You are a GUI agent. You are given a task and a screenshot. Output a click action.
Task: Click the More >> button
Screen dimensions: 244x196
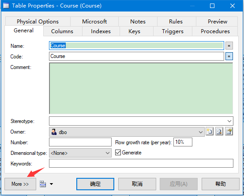[20, 184]
